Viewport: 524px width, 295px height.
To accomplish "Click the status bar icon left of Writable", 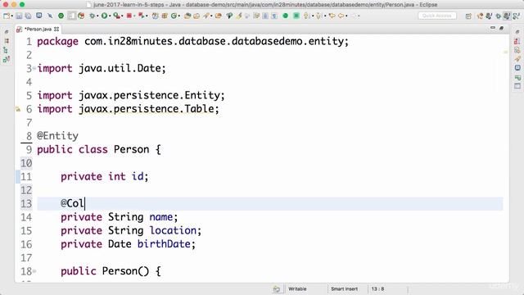I will pyautogui.click(x=277, y=289).
